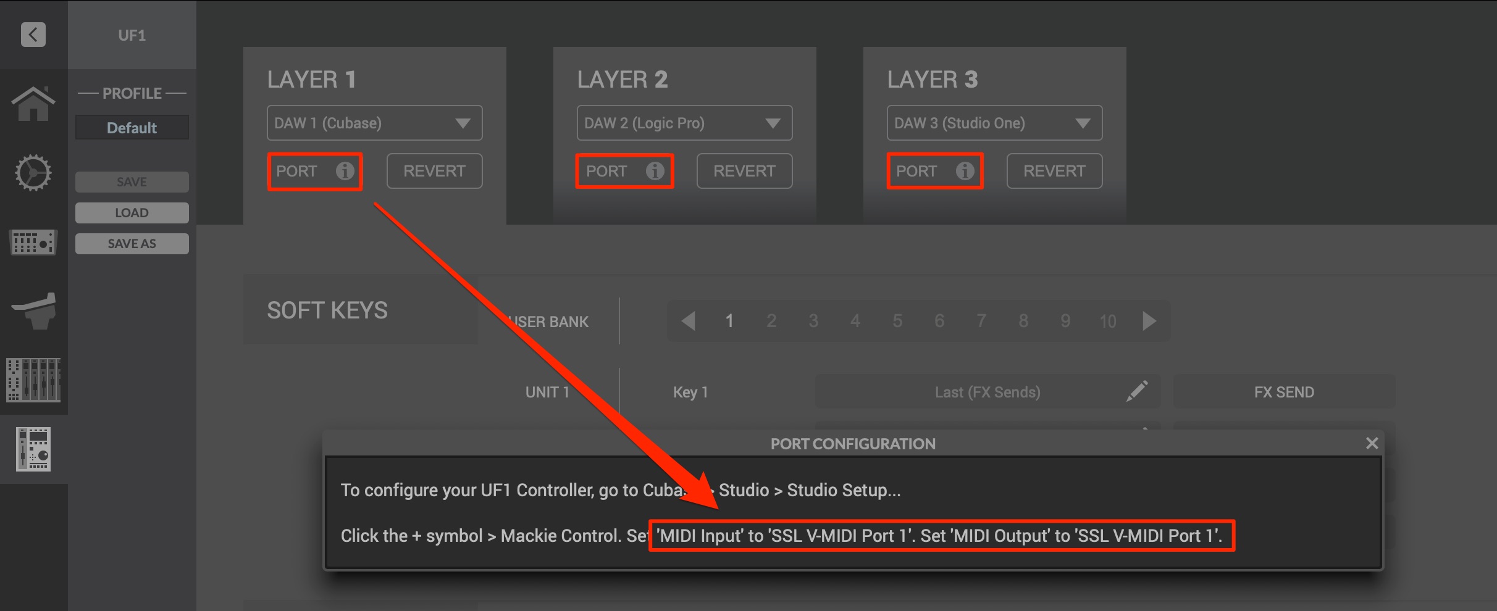
Task: Select user bank 9
Action: click(1065, 321)
